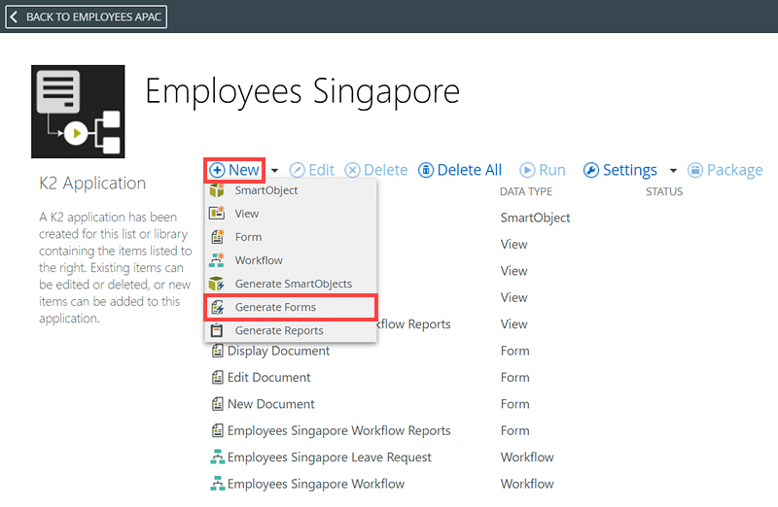Viewport: 778px width, 507px height.
Task: Click the Settings label
Action: (629, 170)
